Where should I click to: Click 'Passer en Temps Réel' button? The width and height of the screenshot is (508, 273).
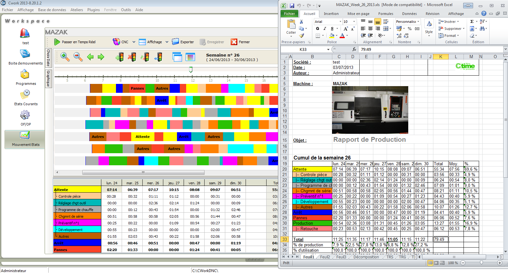(75, 42)
